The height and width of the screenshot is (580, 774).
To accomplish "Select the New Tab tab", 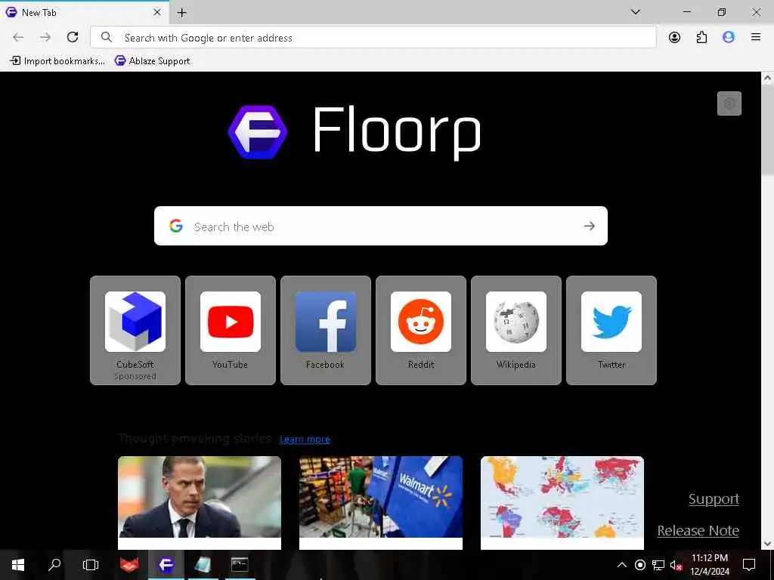I will tap(85, 12).
